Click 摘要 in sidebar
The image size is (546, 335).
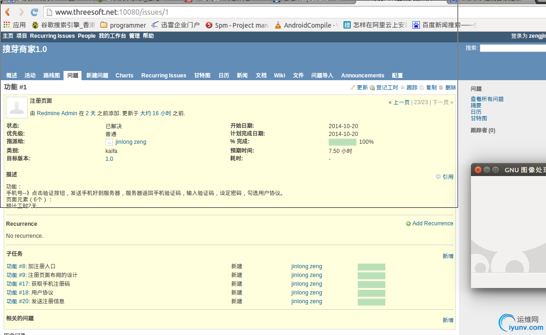coord(476,105)
